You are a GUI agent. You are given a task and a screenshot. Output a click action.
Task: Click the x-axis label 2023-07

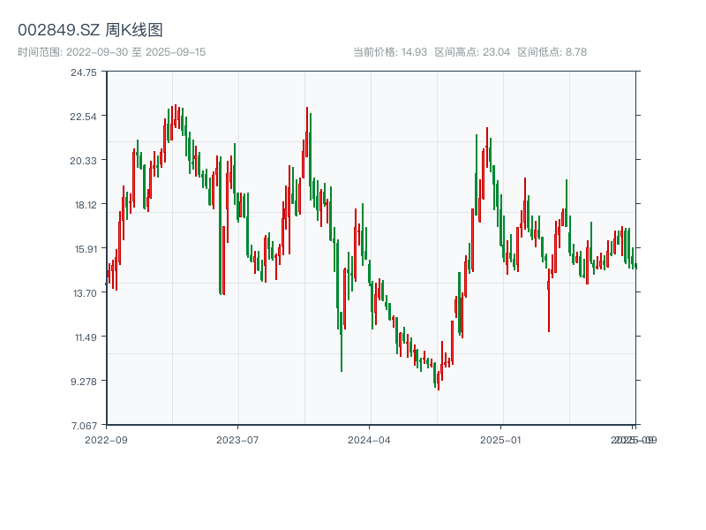237,440
